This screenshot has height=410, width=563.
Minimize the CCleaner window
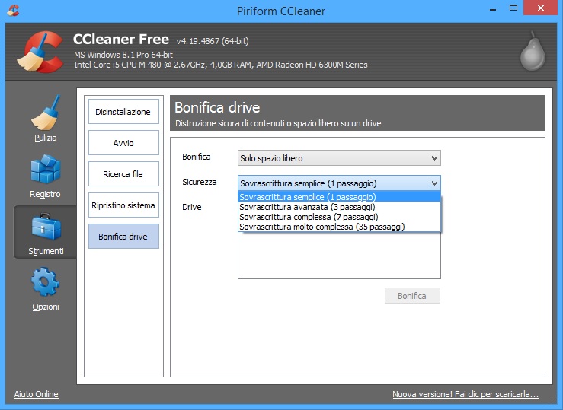[493, 8]
